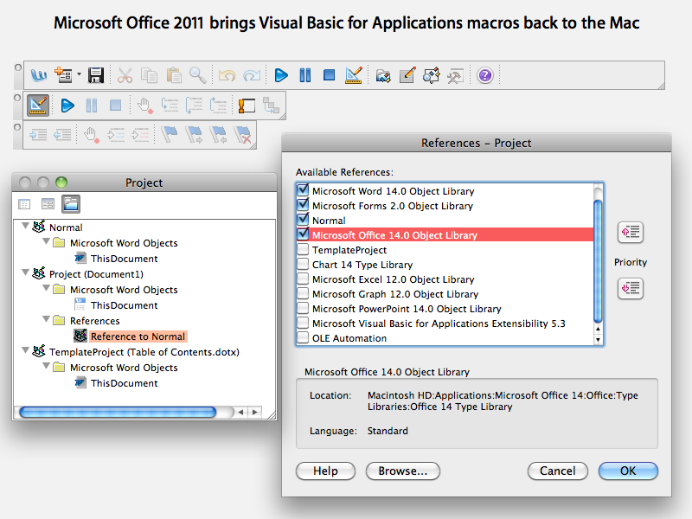Collapse Microsoft Word Objects under Project (Document1)

[46, 288]
